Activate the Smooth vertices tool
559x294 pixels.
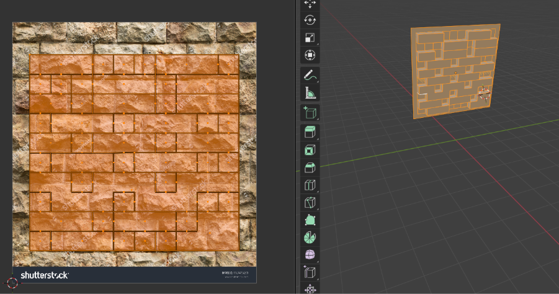click(x=309, y=255)
